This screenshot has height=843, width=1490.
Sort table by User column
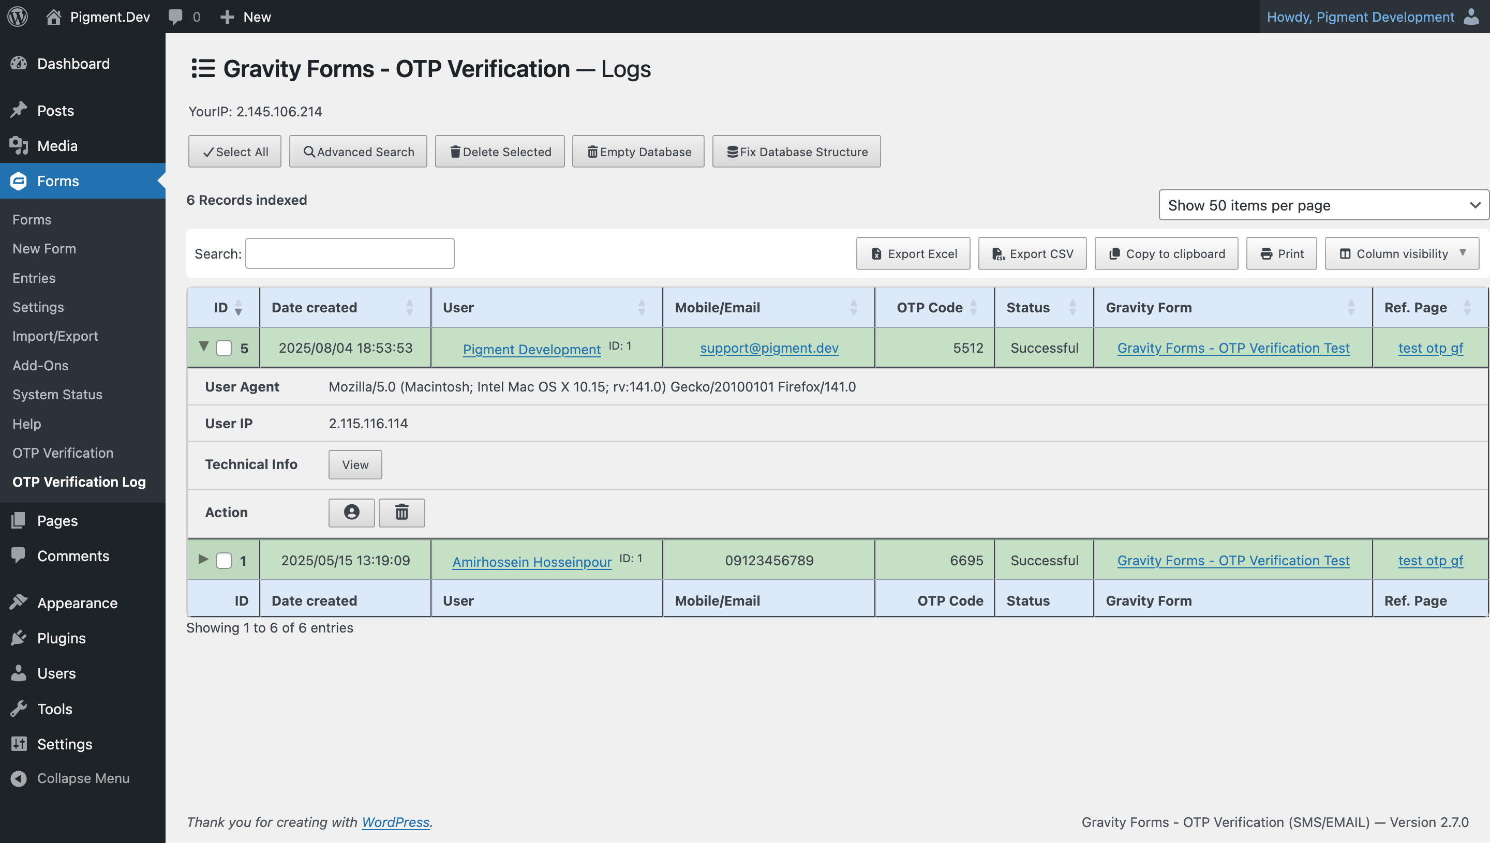[x=547, y=307]
